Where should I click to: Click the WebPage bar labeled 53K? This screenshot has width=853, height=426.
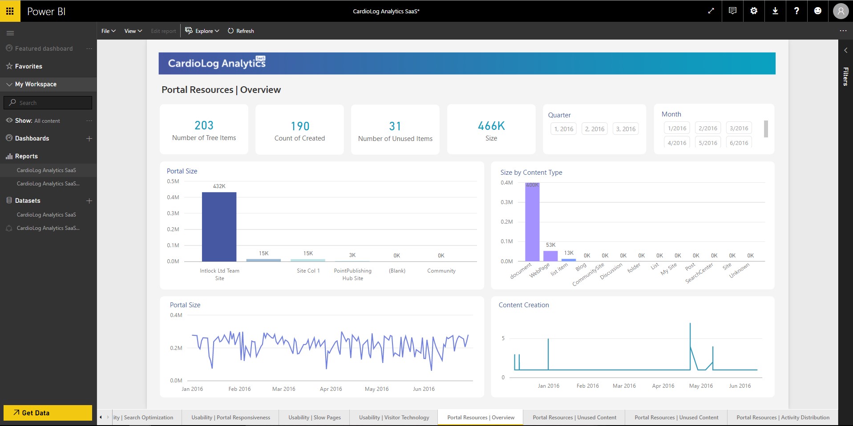click(550, 256)
